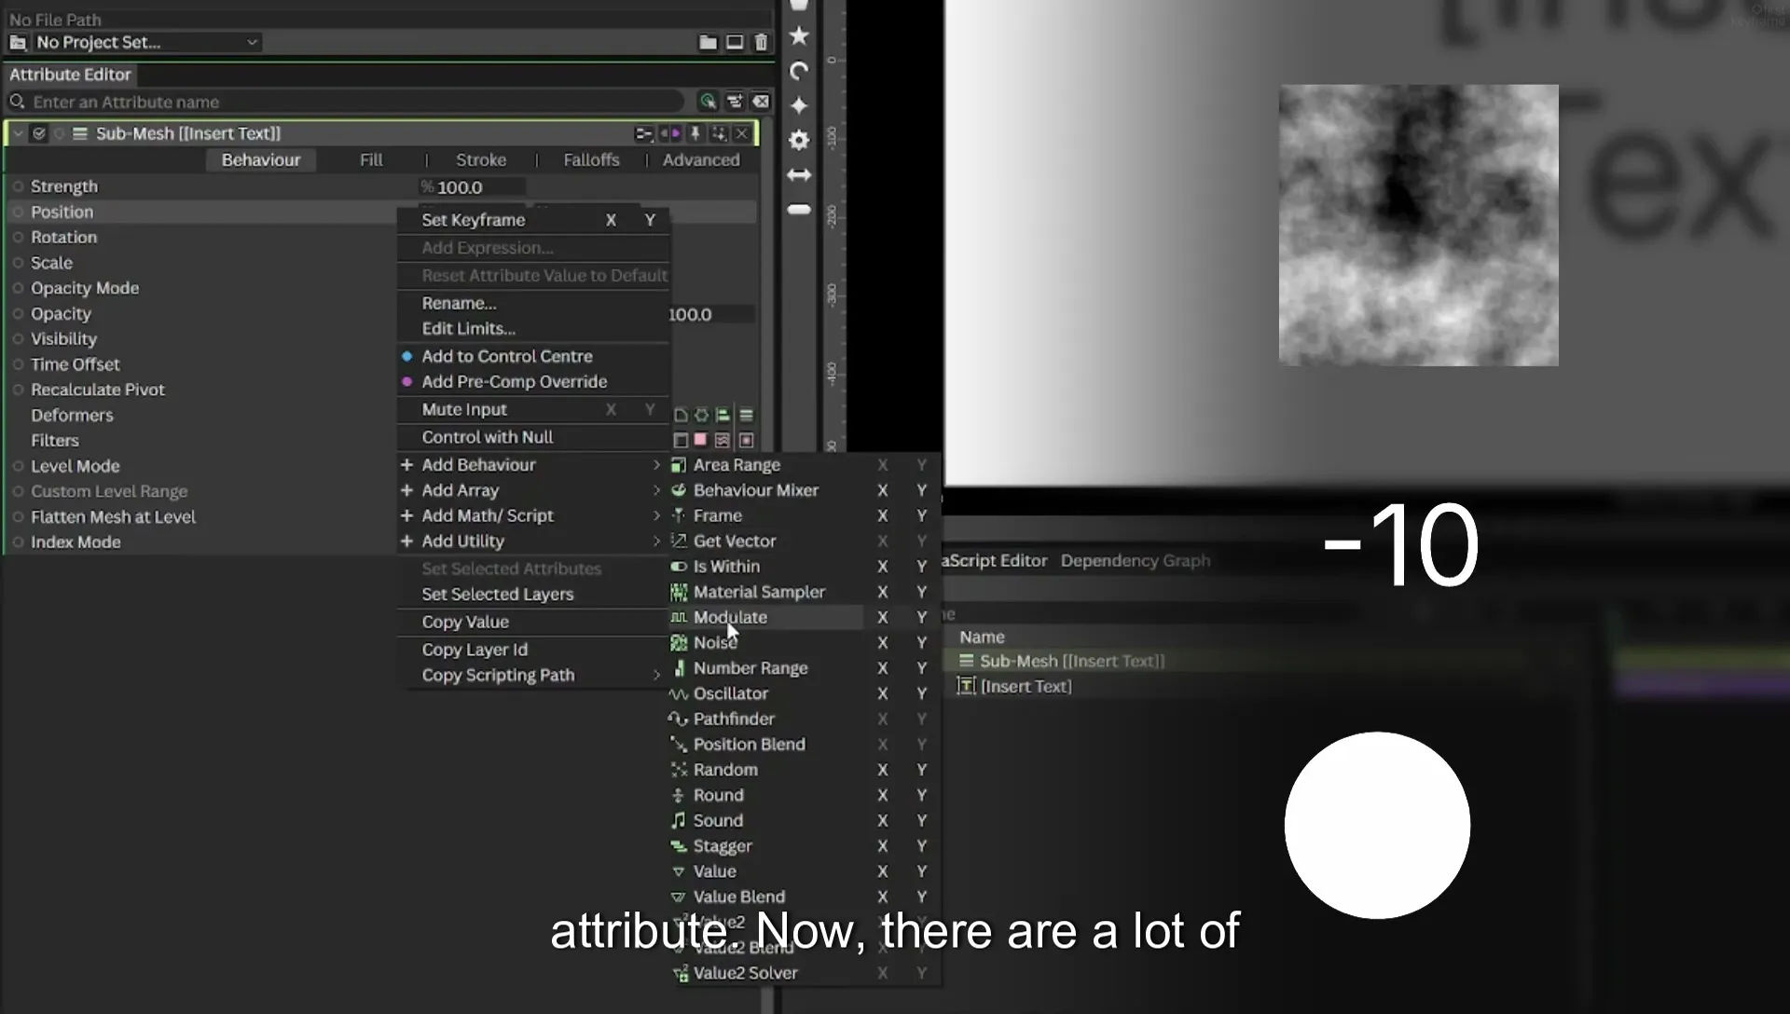Click the pink square icon below Recalculate Pivot
Viewport: 1790px width, 1014px height.
[701, 440]
